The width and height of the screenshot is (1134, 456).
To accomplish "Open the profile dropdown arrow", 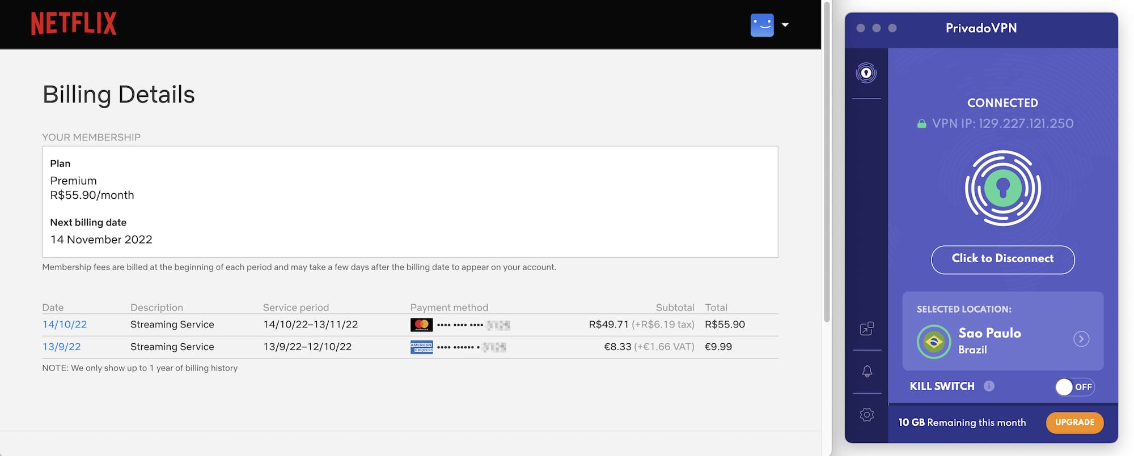I will (785, 25).
